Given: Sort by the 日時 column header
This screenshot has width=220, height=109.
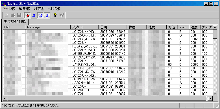Looking at the screenshot, I should (x=113, y=27).
